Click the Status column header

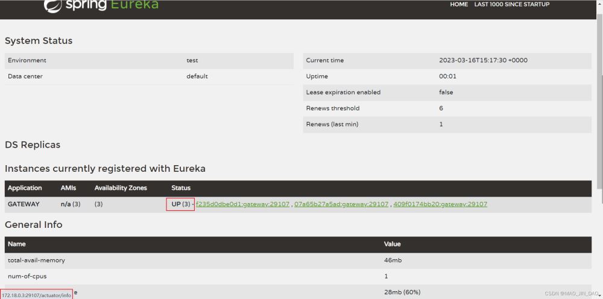click(181, 188)
